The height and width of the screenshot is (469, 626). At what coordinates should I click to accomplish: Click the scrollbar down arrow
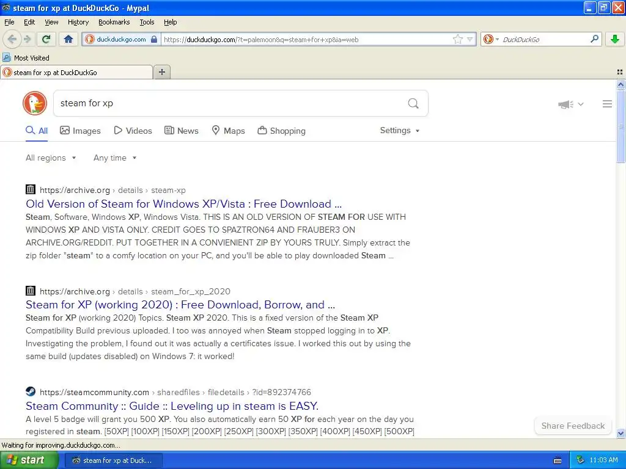point(620,433)
